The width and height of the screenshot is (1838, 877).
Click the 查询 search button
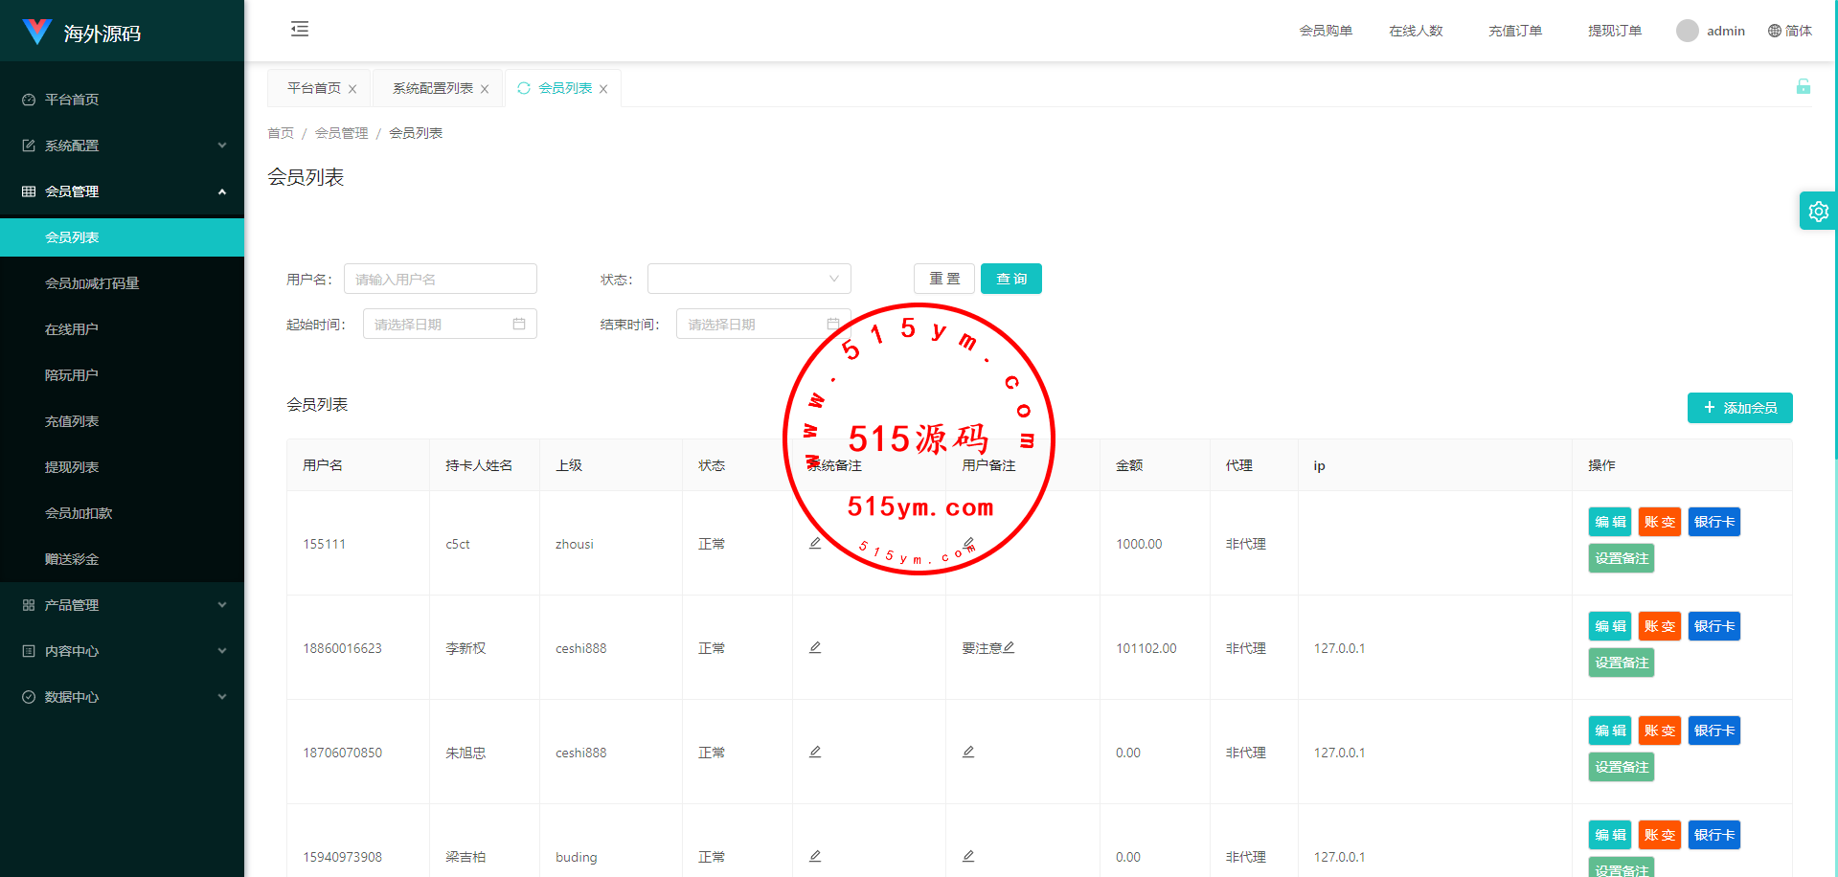pos(1010,279)
